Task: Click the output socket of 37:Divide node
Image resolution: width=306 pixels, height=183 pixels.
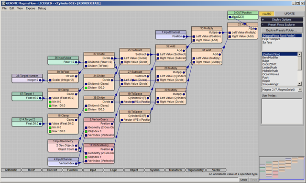Action: pos(112,58)
